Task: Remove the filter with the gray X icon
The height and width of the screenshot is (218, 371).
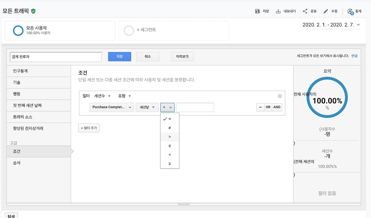Action: pos(280,96)
